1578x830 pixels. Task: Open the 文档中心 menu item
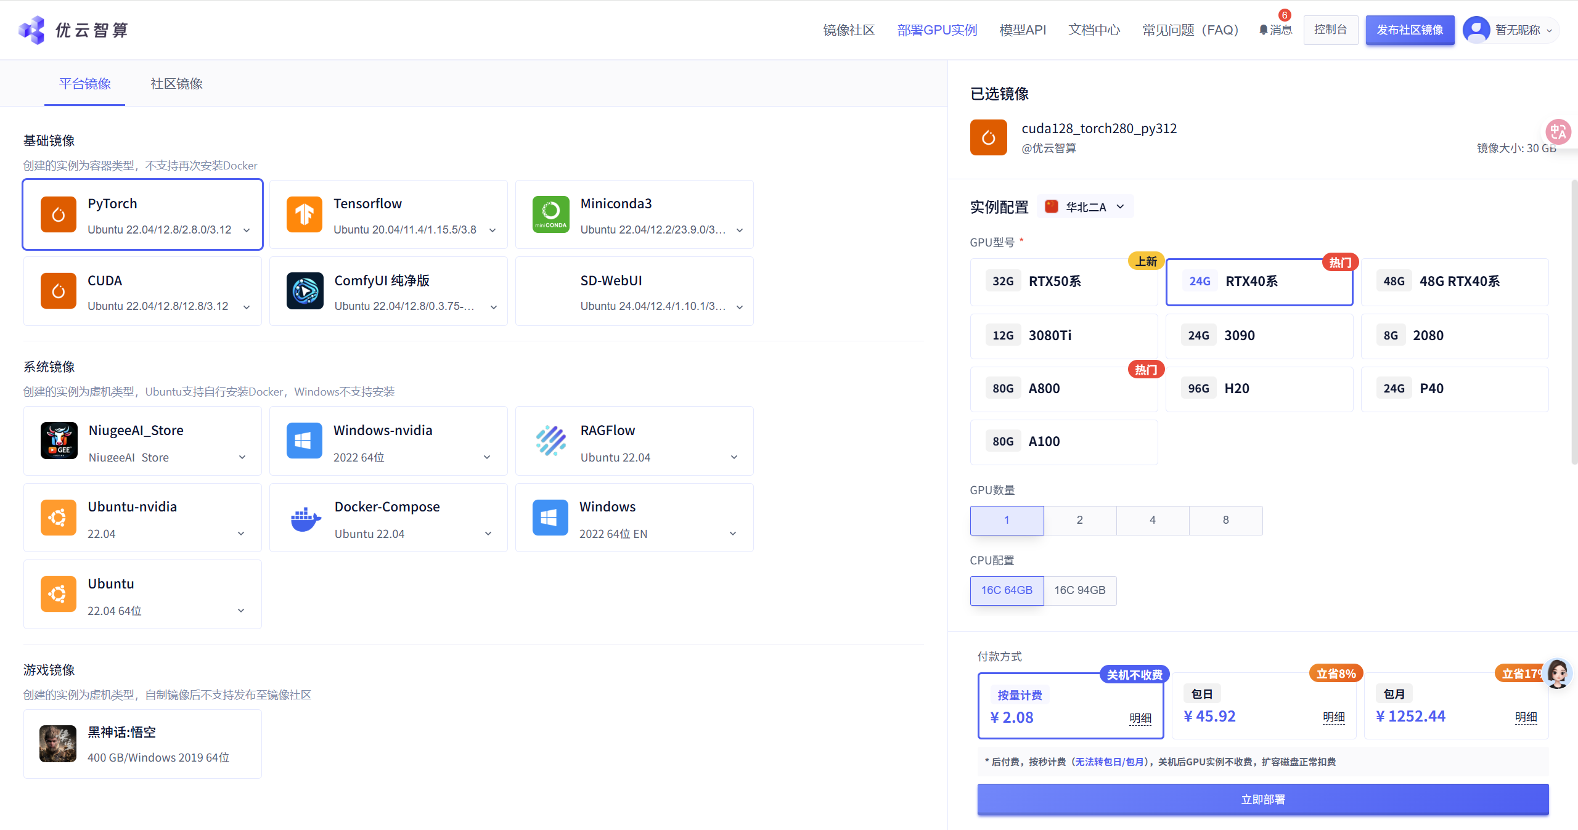click(x=1094, y=29)
